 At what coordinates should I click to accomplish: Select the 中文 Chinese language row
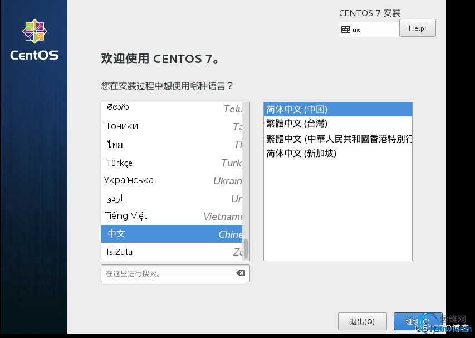(172, 234)
